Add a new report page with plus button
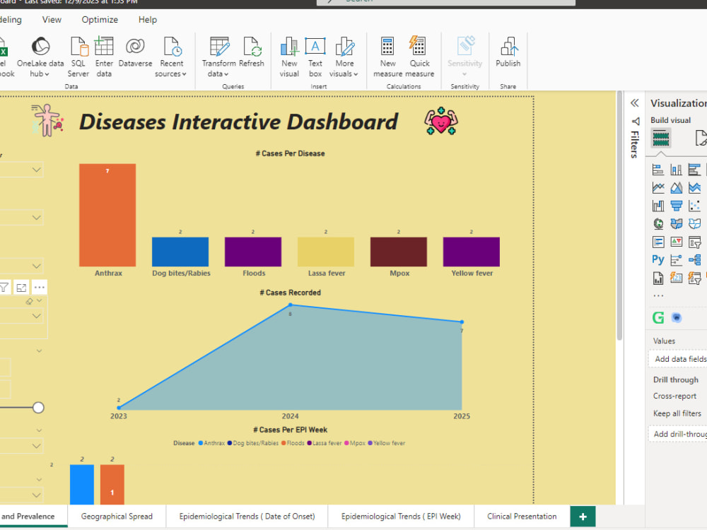This screenshot has height=530, width=707. click(x=583, y=517)
